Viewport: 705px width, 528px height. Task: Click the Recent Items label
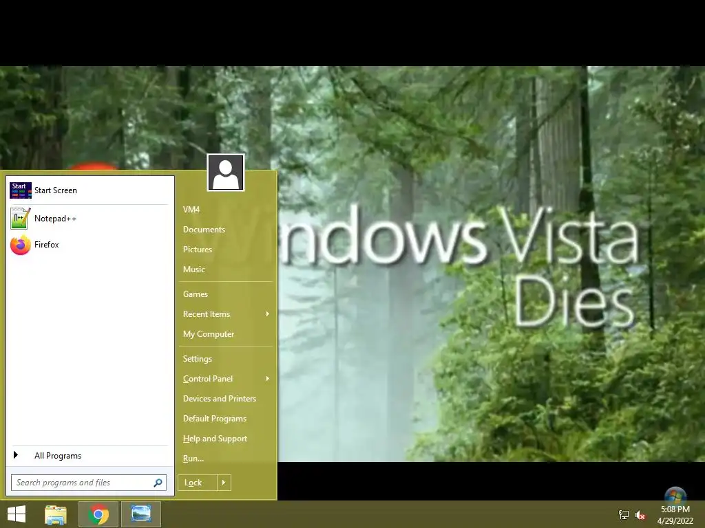pyautogui.click(x=207, y=313)
